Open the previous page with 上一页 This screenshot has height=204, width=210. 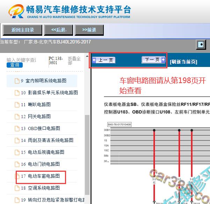[x=104, y=60]
